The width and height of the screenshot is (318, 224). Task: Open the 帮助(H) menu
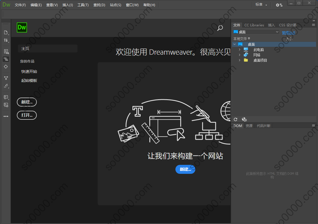(x=149, y=5)
